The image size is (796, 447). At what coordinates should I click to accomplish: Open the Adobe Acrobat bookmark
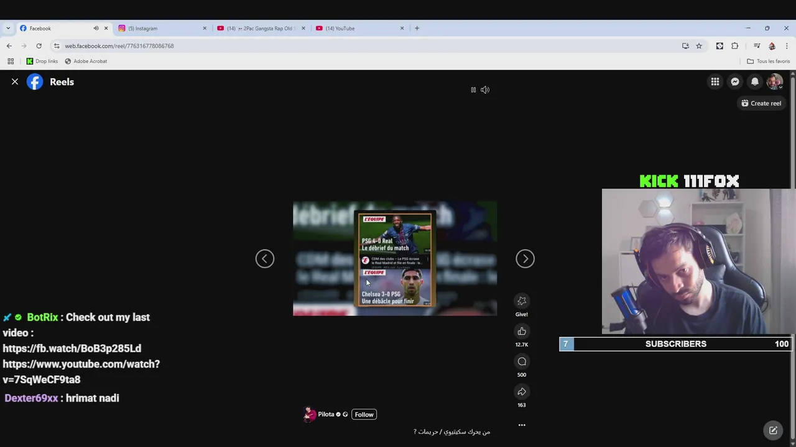click(86, 61)
